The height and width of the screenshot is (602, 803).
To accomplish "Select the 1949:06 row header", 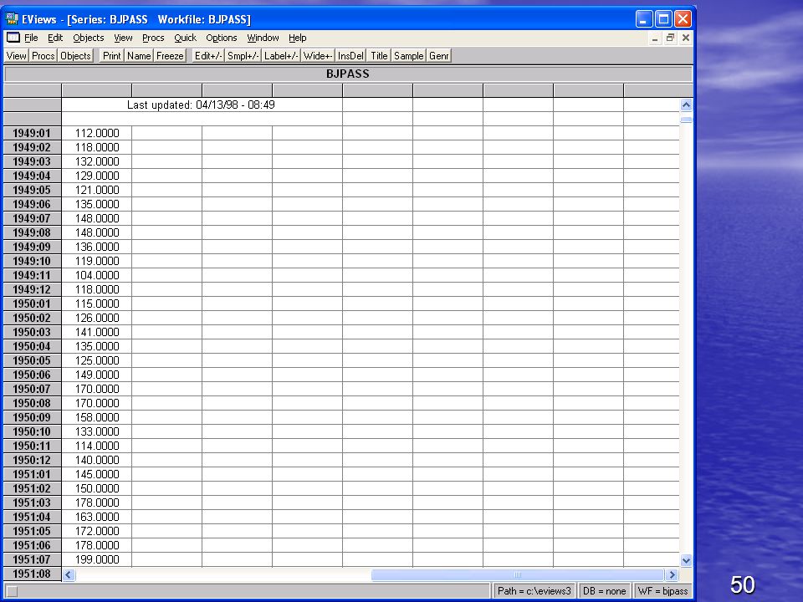I will (33, 204).
